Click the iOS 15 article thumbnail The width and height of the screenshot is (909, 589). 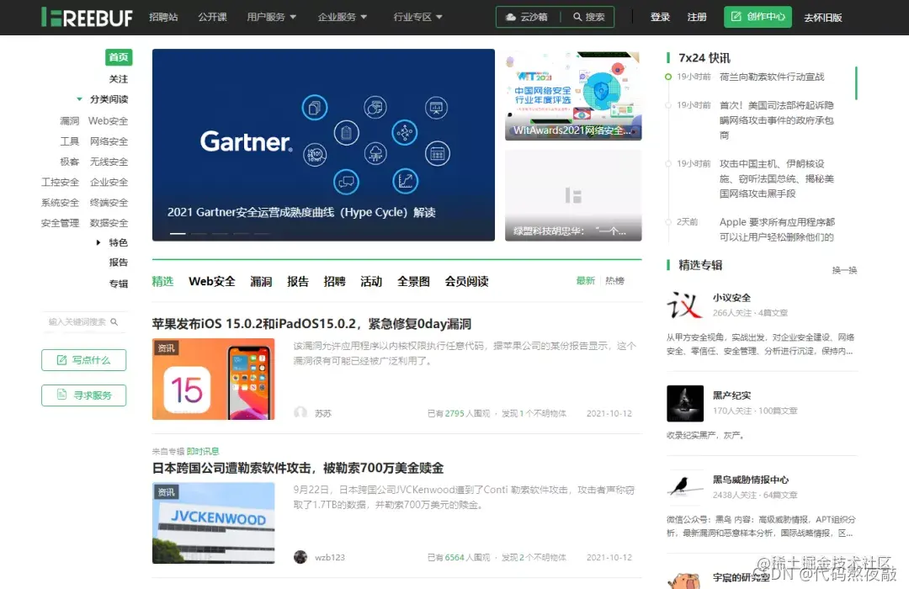pyautogui.click(x=213, y=378)
